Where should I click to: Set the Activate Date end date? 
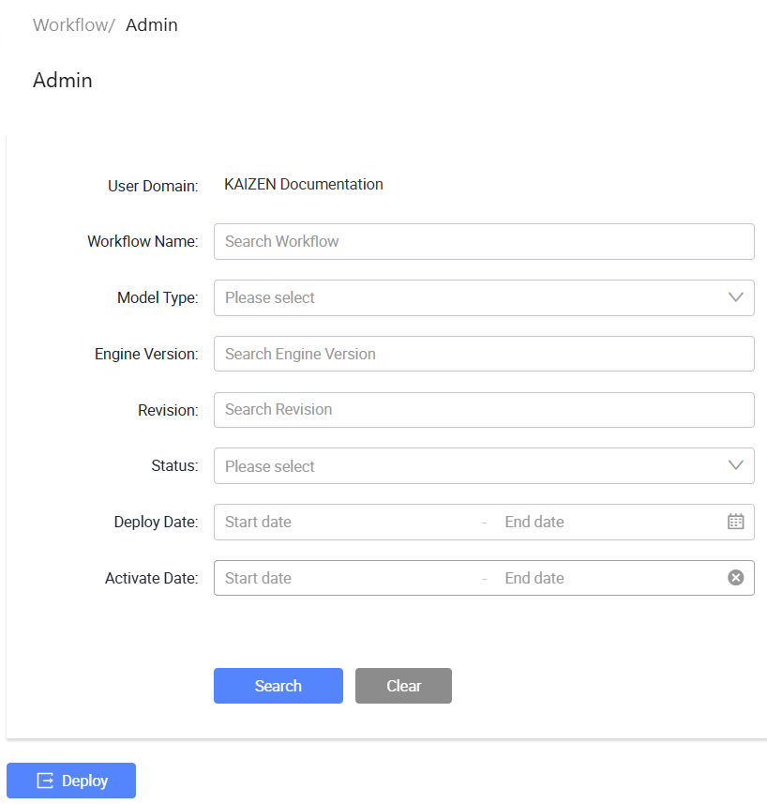[609, 578]
